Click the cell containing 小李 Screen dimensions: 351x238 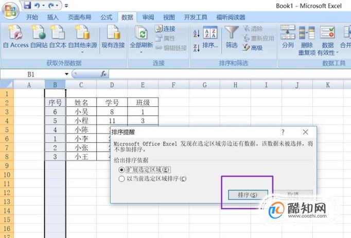81,139
